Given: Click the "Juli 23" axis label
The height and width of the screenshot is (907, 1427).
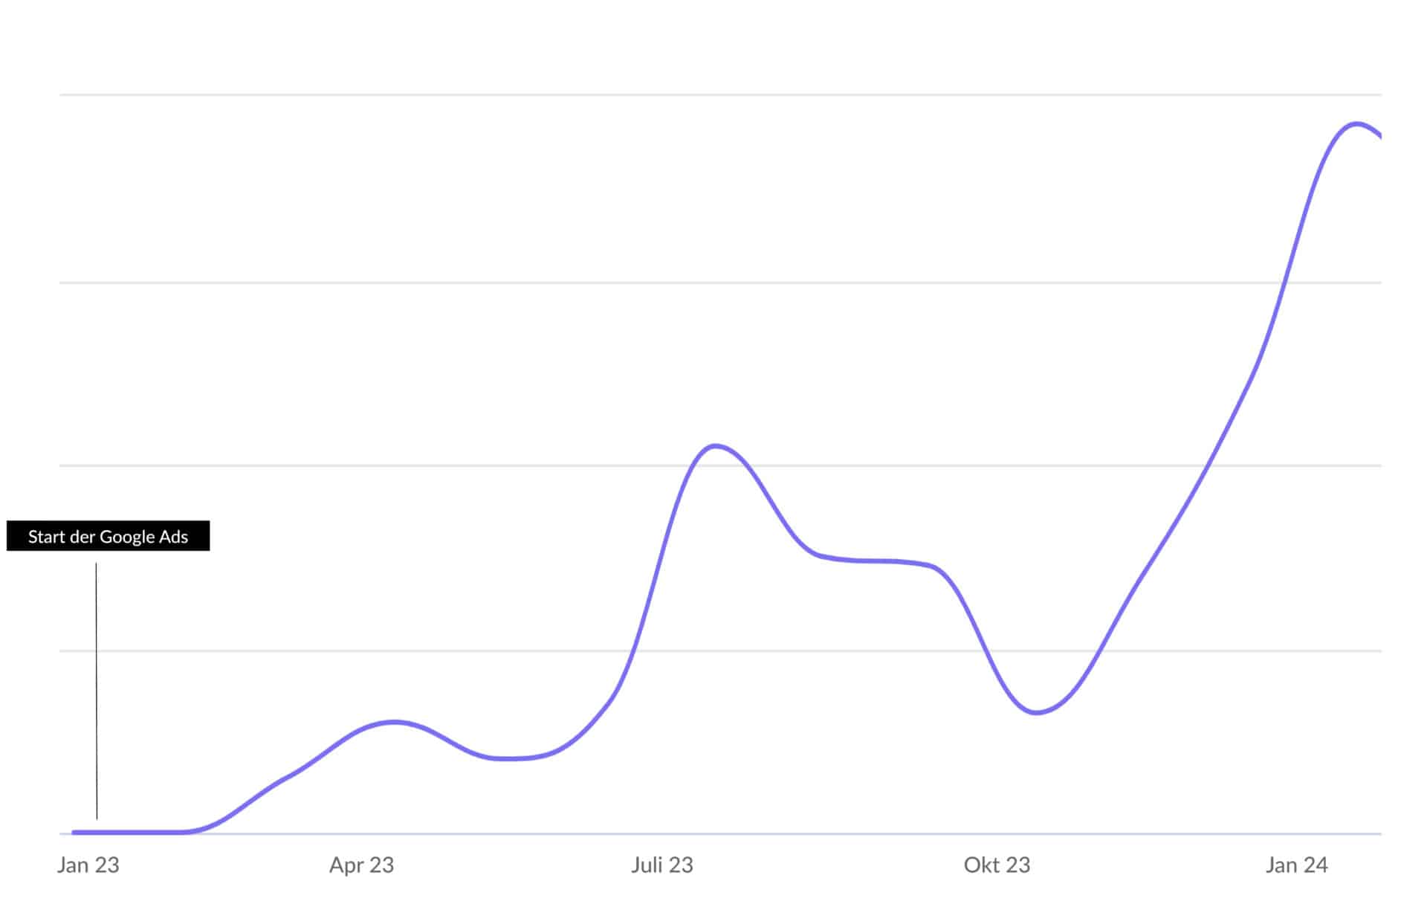Looking at the screenshot, I should click(x=662, y=865).
